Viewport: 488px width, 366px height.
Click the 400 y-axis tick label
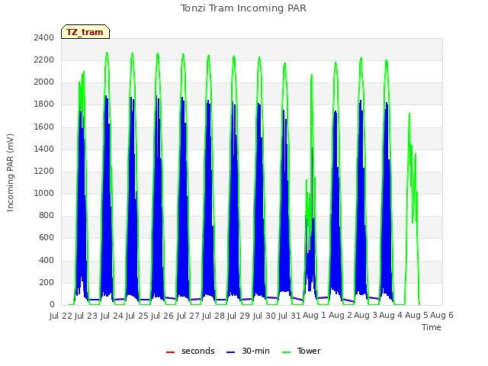click(x=47, y=260)
